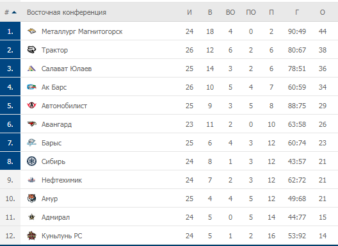Click the Автомобилист team logo icon
The width and height of the screenshot is (338, 246).
point(32,106)
